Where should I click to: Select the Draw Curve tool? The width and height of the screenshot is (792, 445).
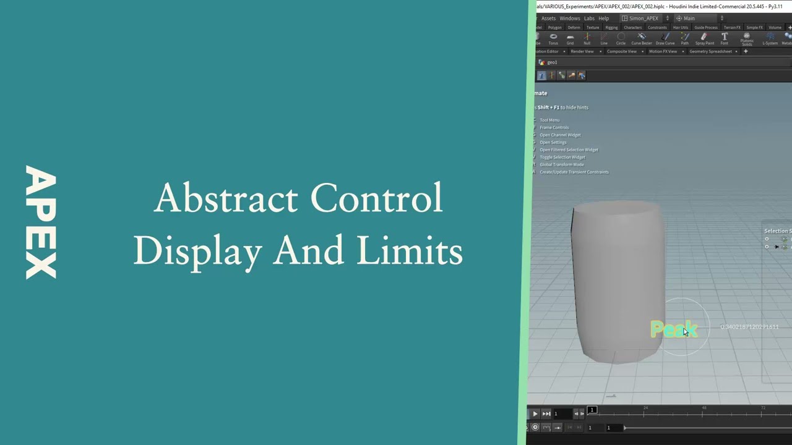665,38
